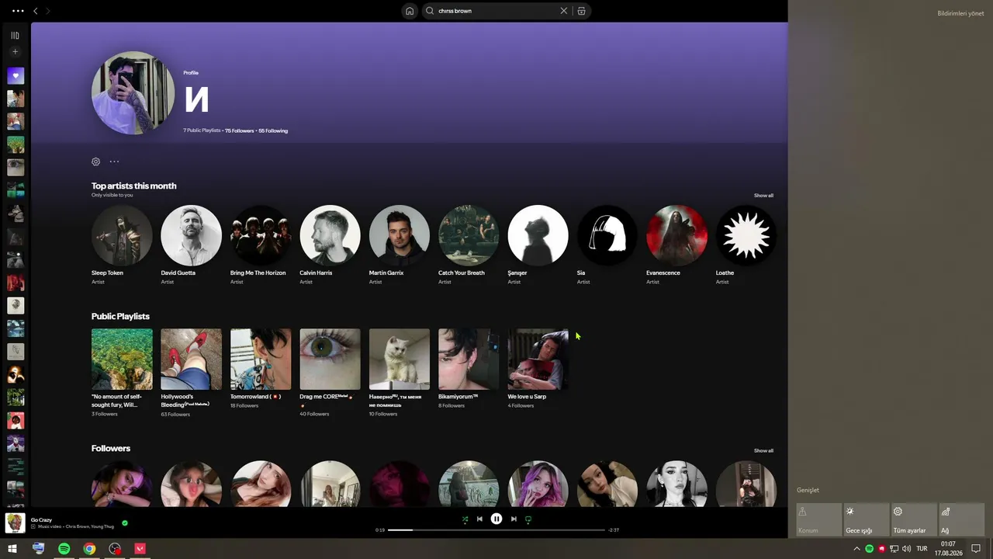The width and height of the screenshot is (993, 559).
Task: Open the Sia artist page
Action: [607, 245]
